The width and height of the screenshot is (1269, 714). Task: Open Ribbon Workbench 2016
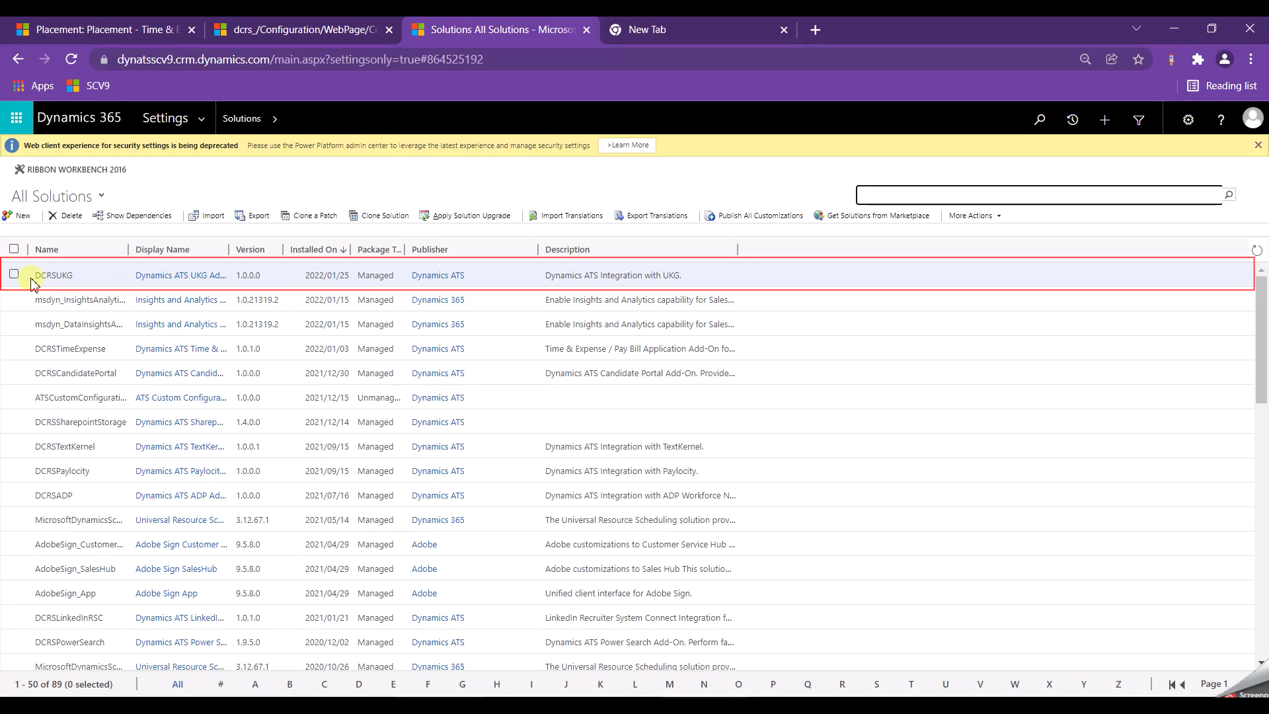coord(70,169)
